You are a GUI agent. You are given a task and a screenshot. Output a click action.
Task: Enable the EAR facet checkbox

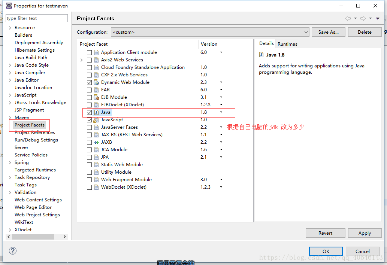coord(89,90)
